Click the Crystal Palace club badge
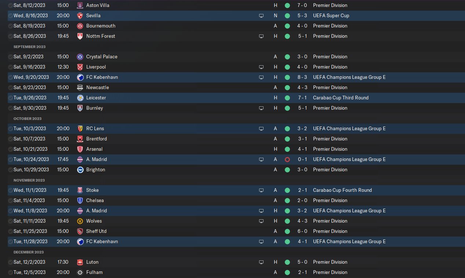This screenshot has height=278, width=465. pyautogui.click(x=80, y=57)
